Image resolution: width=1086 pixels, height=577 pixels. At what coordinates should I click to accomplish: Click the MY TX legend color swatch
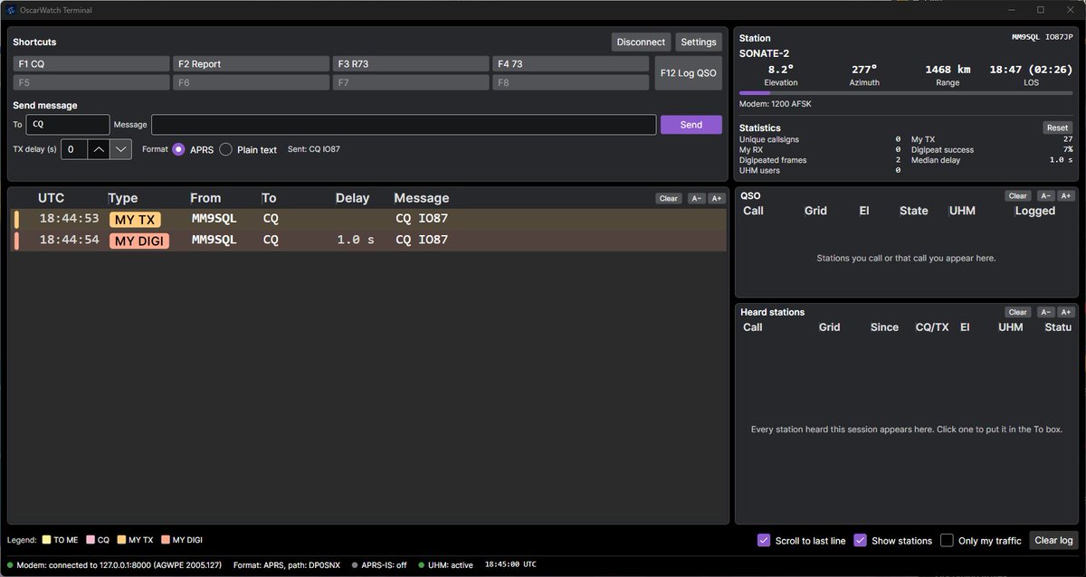pyautogui.click(x=121, y=540)
